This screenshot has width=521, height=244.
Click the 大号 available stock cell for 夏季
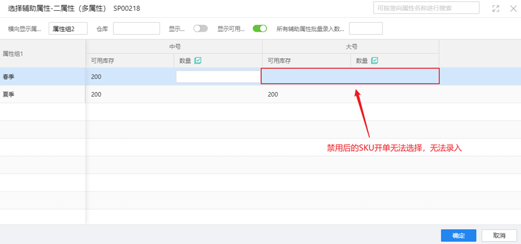[306, 94]
